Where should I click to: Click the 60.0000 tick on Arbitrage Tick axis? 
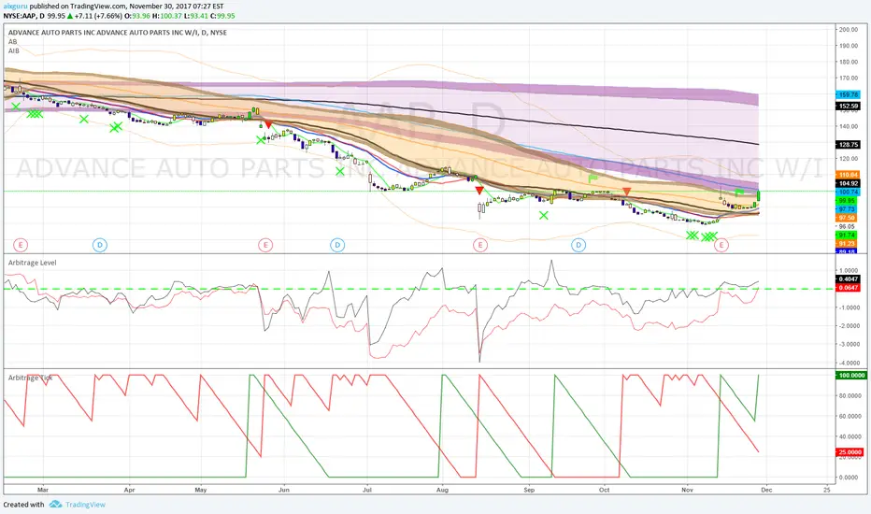click(850, 416)
